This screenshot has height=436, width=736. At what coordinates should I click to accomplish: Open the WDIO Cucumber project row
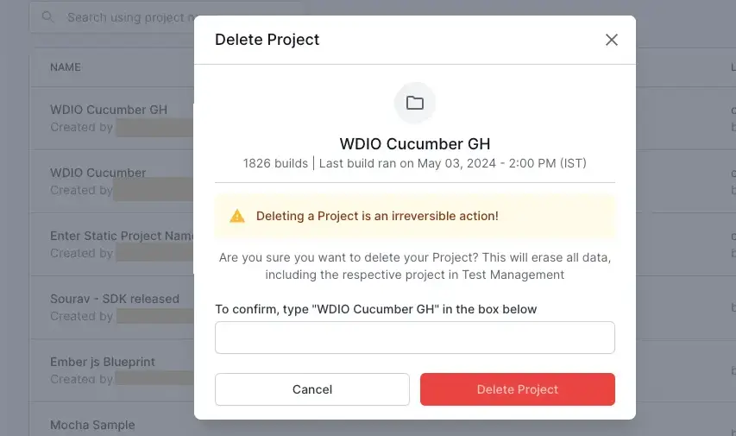coord(98,173)
